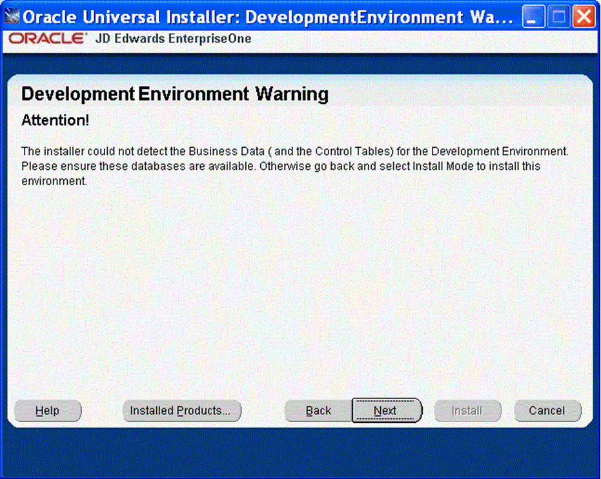601x479 pixels.
Task: Open Installed Products list
Action: pos(181,411)
